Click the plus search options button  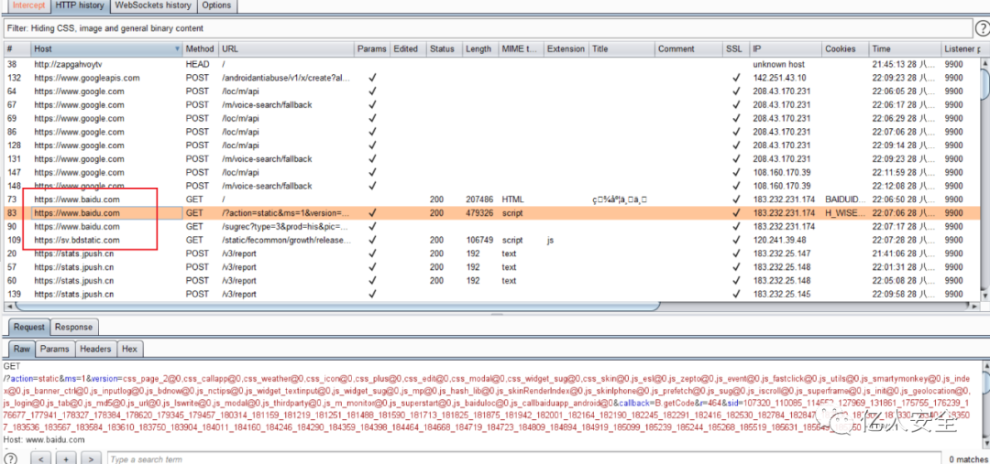[x=66, y=459]
